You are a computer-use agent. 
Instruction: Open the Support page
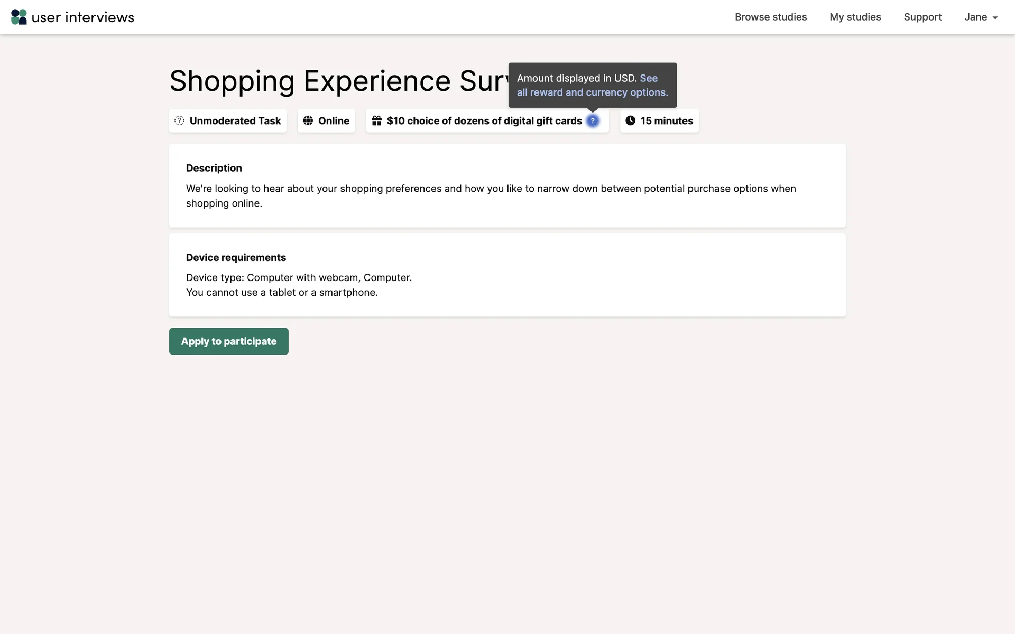click(x=922, y=17)
